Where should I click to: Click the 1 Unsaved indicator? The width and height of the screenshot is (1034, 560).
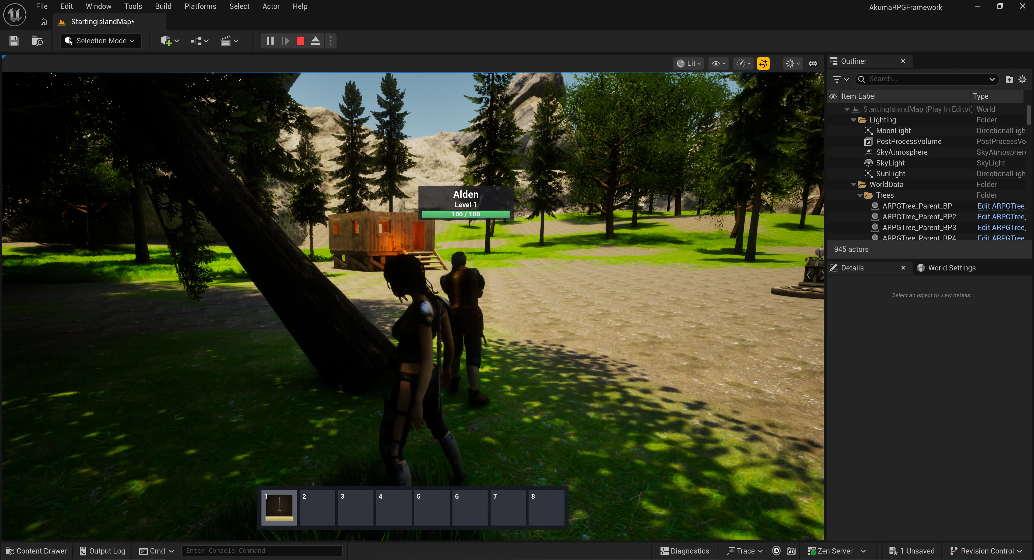tap(912, 551)
